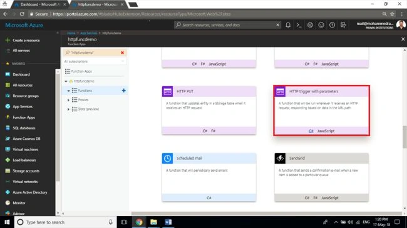Choose C# on the Scheduled mail card
The width and height of the screenshot is (407, 228).
click(209, 197)
